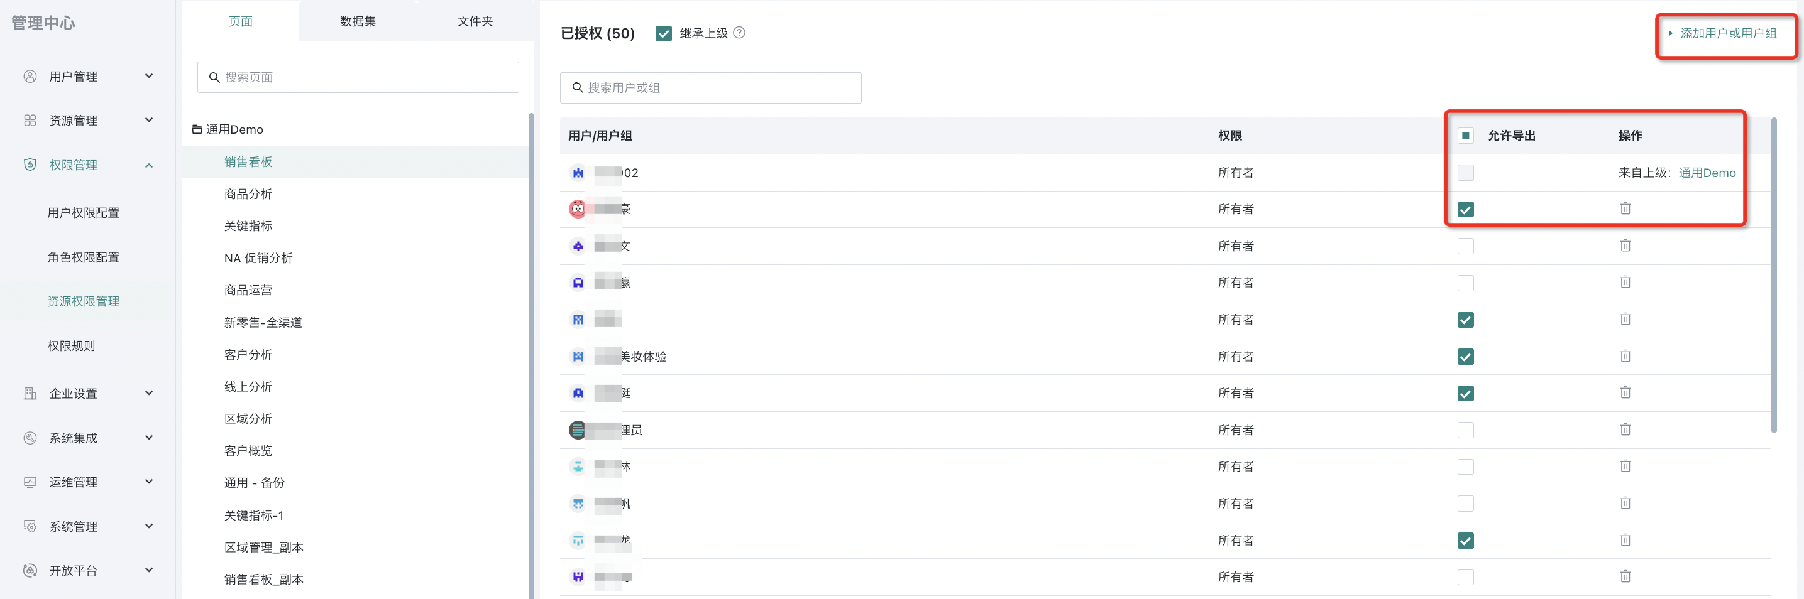Enable export for the 管理员 row

(x=1465, y=430)
